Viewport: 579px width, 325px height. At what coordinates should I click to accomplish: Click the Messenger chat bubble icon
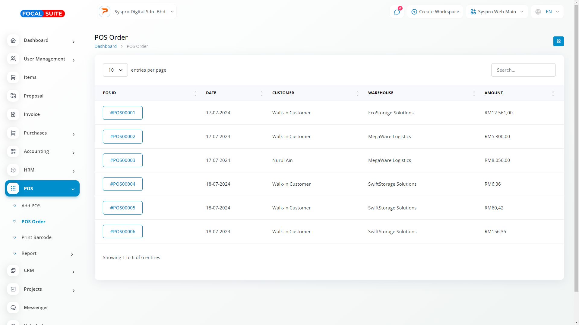click(13, 308)
